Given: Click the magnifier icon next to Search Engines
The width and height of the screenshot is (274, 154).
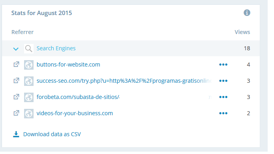Looking at the screenshot, I should tap(29, 49).
